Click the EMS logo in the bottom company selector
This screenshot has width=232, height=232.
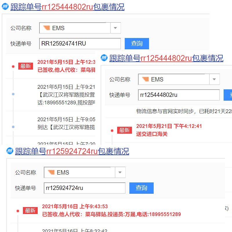51,173
